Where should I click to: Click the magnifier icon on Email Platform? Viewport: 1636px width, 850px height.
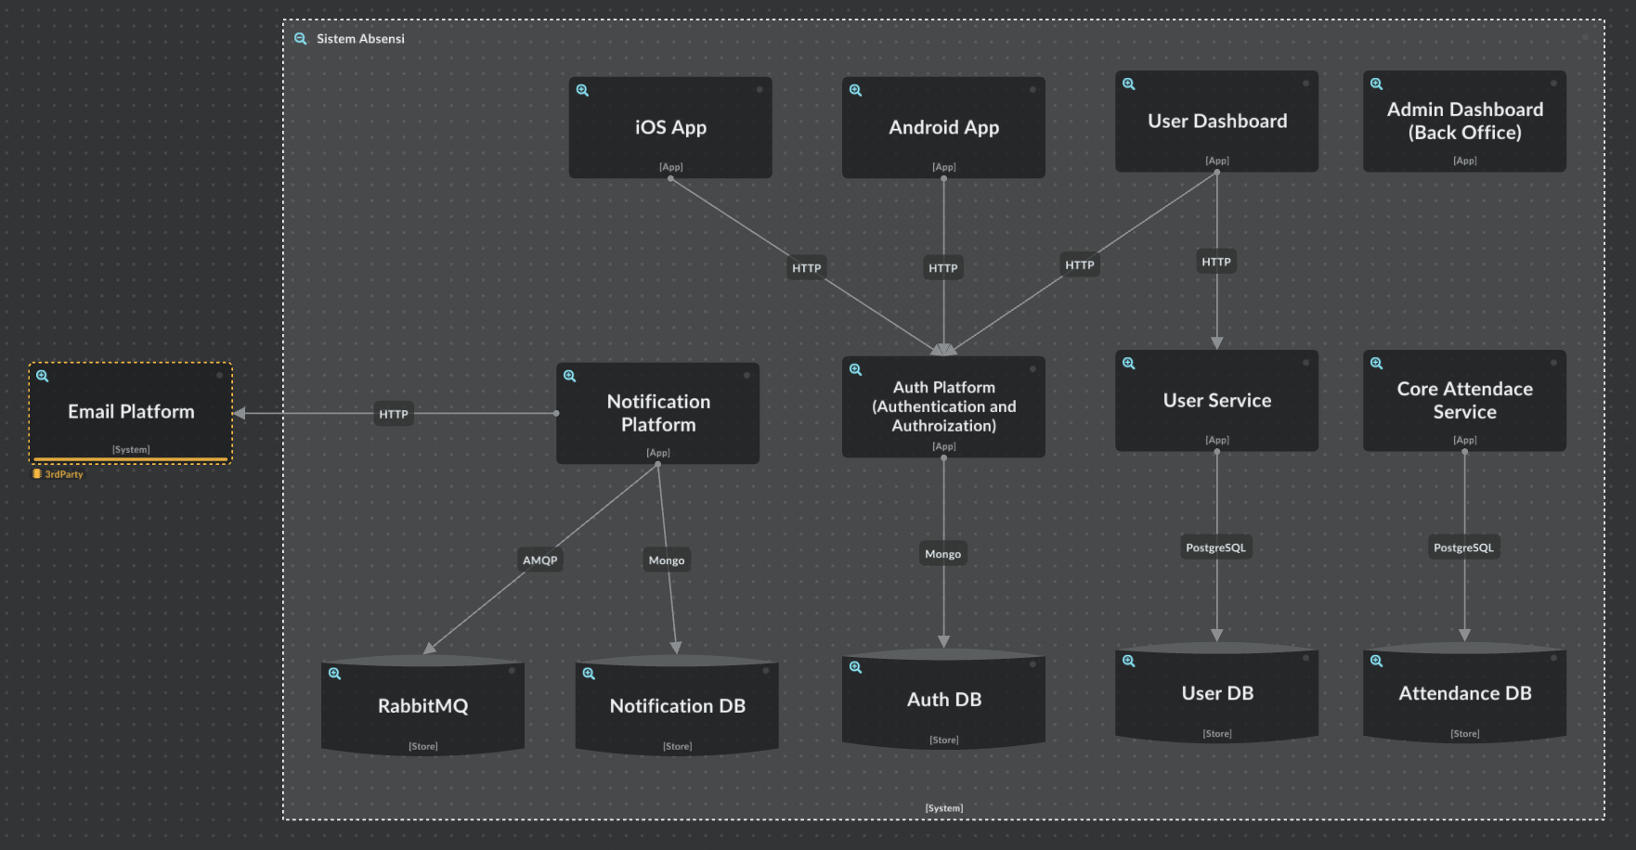point(42,375)
